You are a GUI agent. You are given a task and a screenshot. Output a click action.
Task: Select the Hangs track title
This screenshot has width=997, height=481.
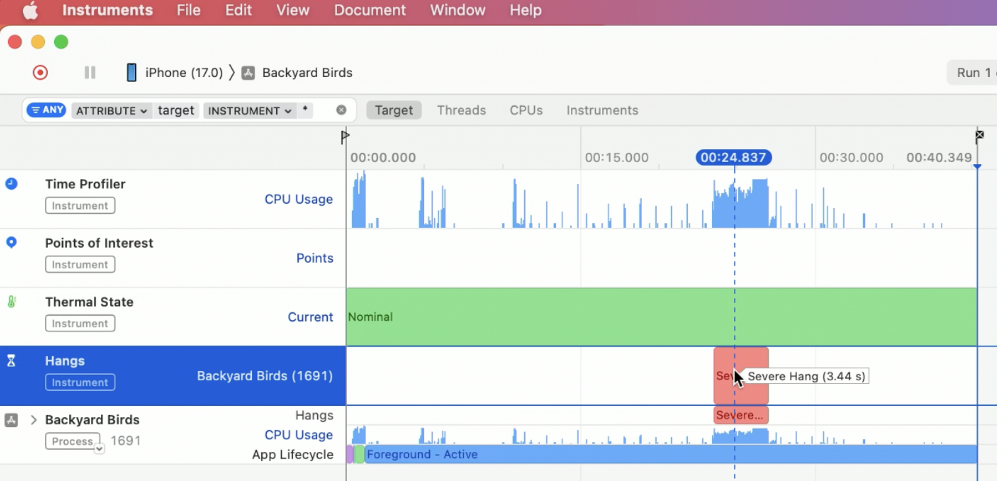tap(65, 360)
